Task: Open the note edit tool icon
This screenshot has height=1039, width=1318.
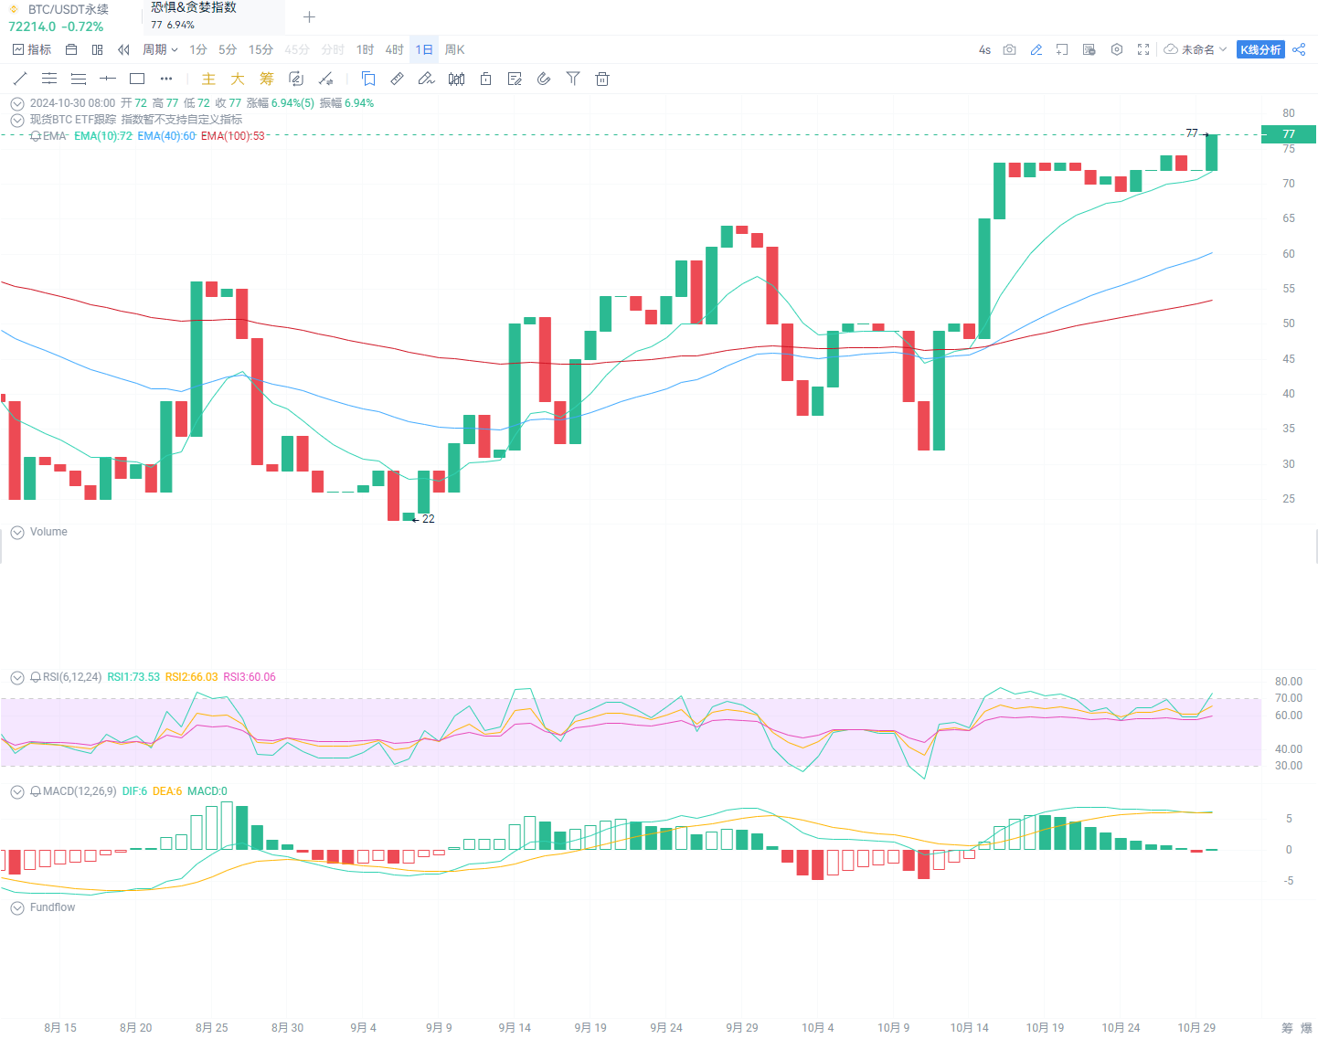Action: click(515, 79)
